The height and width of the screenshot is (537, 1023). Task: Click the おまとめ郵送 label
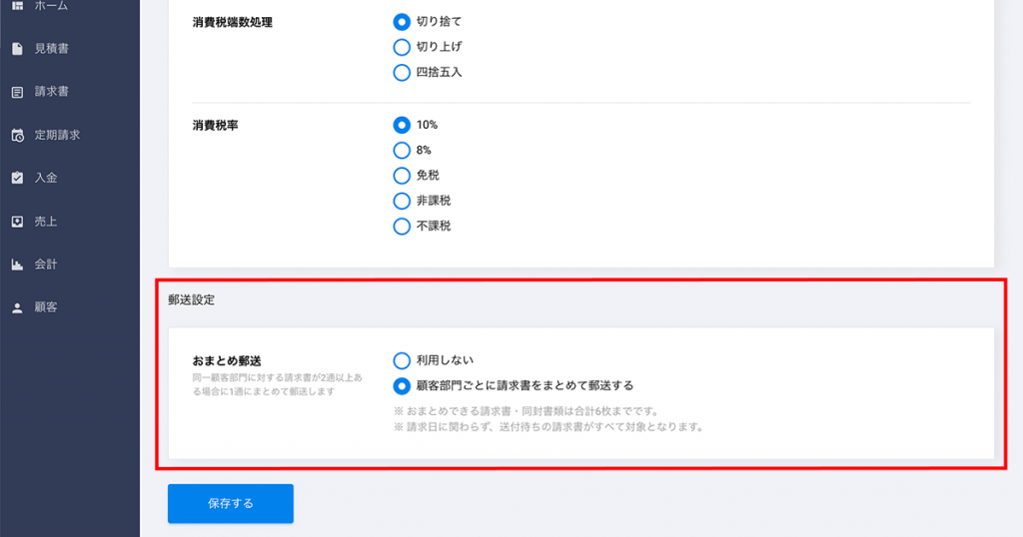227,361
